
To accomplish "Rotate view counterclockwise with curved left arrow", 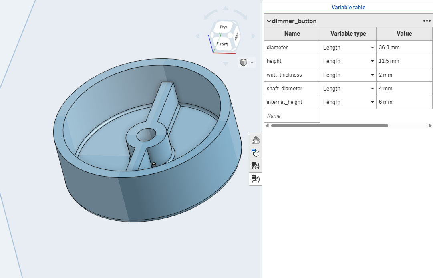I will click(x=210, y=15).
